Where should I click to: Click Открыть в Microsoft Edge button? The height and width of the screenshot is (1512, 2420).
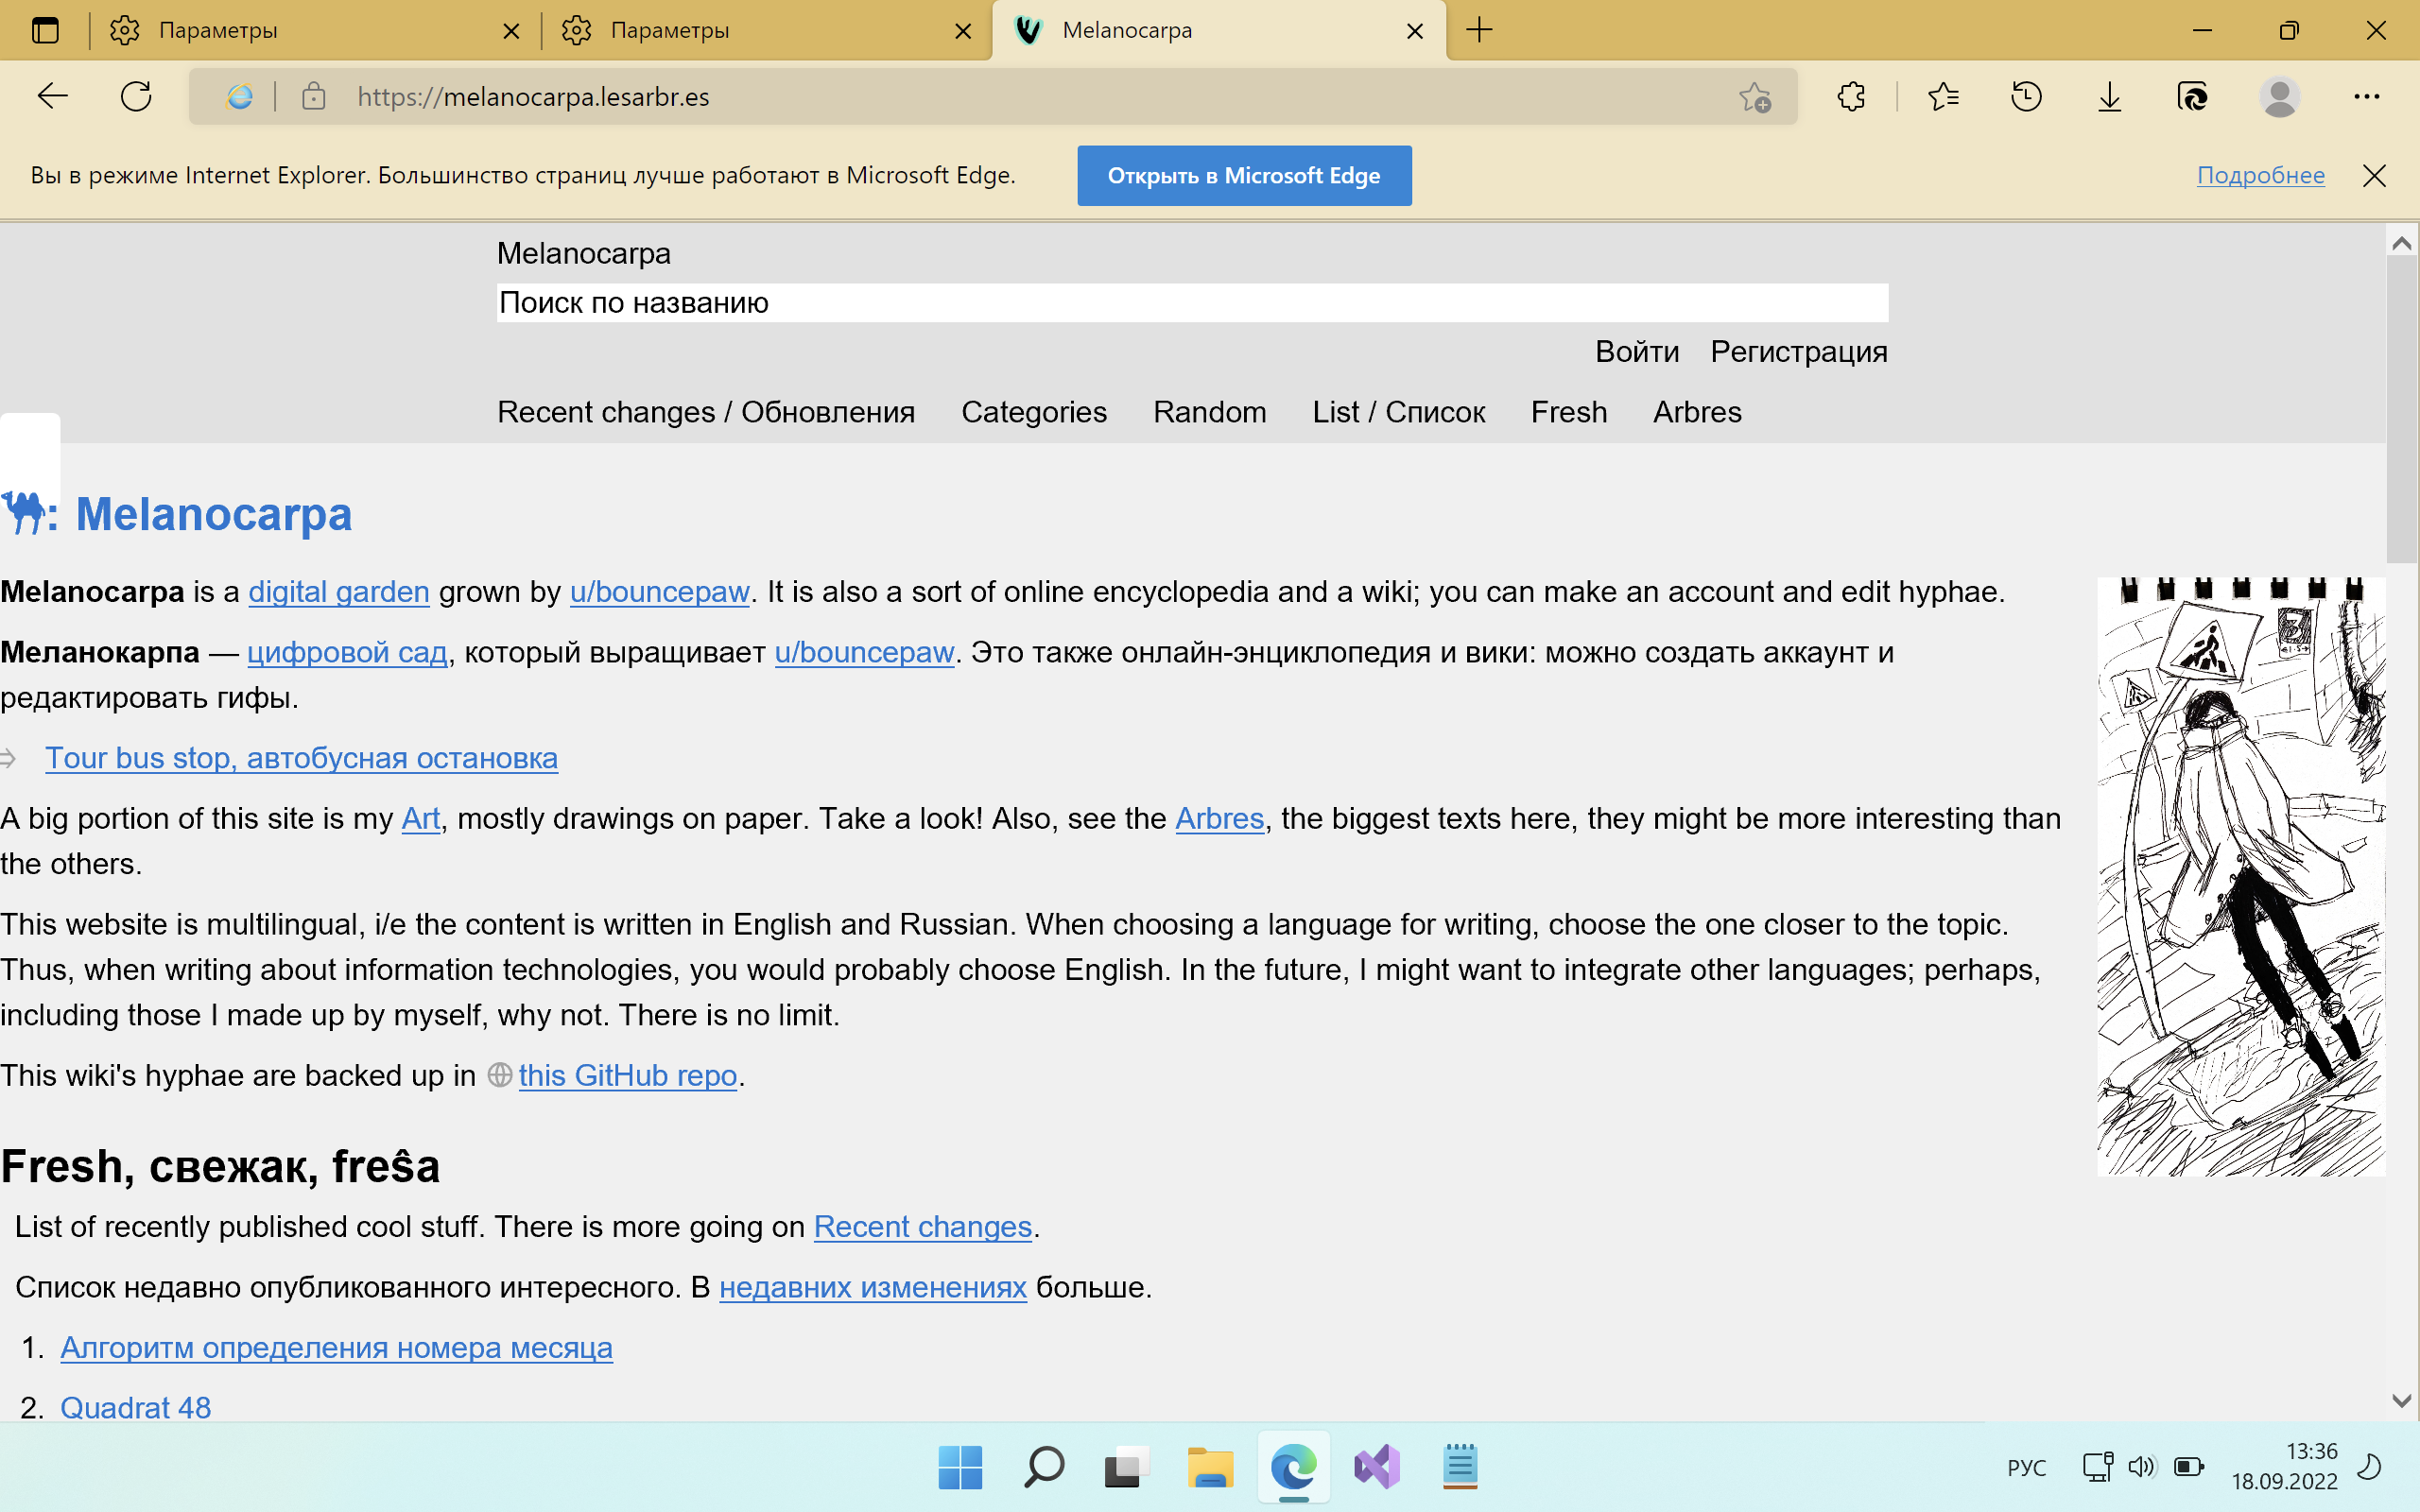(x=1244, y=176)
